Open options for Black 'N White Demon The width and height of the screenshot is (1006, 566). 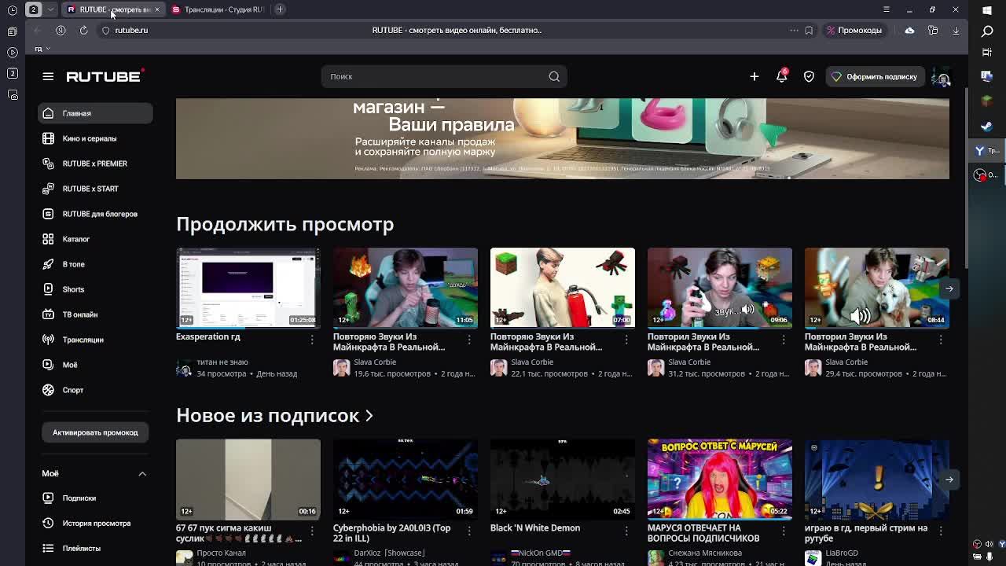(626, 531)
